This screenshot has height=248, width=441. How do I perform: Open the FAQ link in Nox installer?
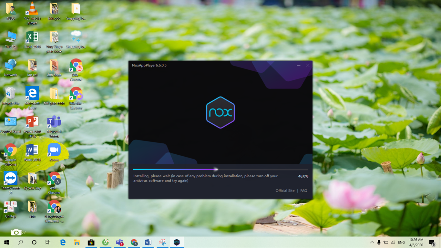click(x=304, y=191)
